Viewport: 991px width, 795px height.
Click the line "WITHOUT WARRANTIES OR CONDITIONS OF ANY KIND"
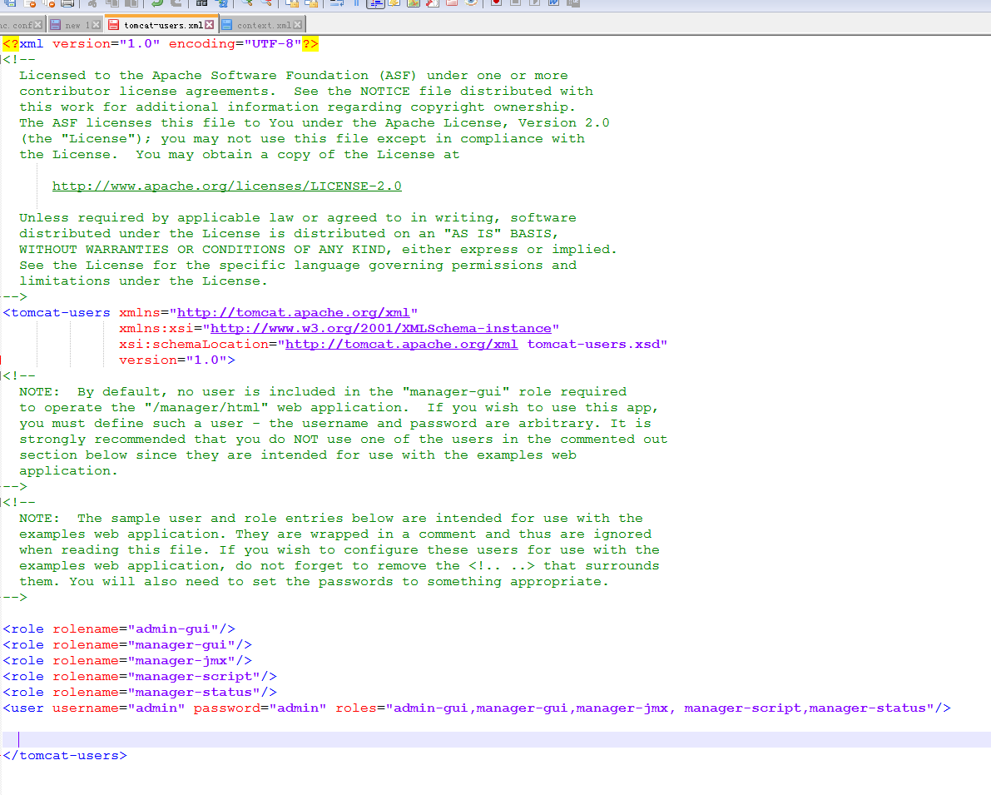(x=318, y=249)
